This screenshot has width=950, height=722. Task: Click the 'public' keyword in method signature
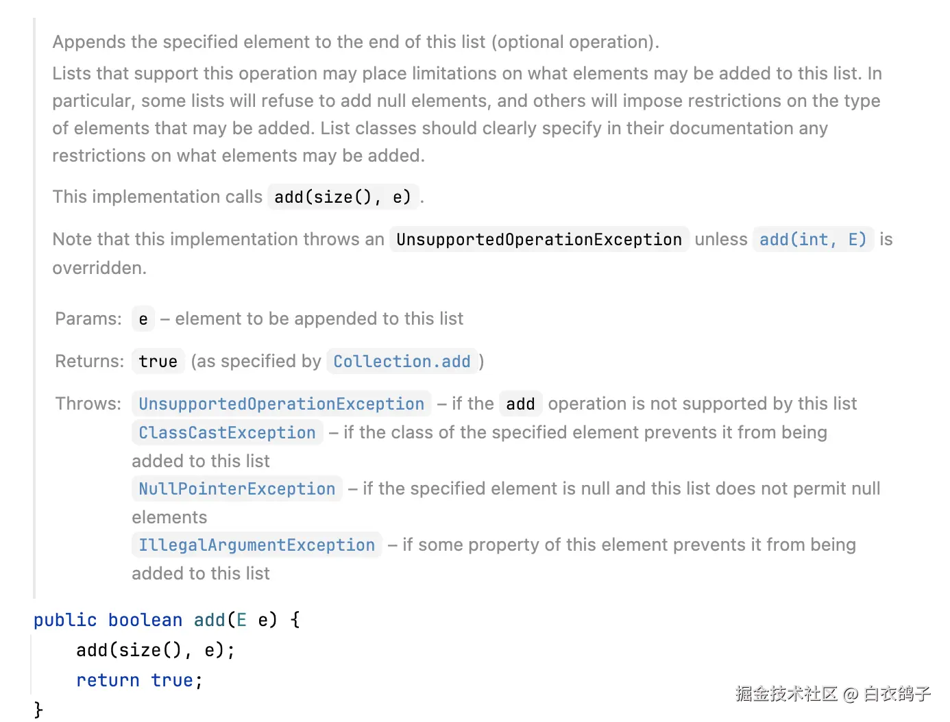click(x=65, y=621)
